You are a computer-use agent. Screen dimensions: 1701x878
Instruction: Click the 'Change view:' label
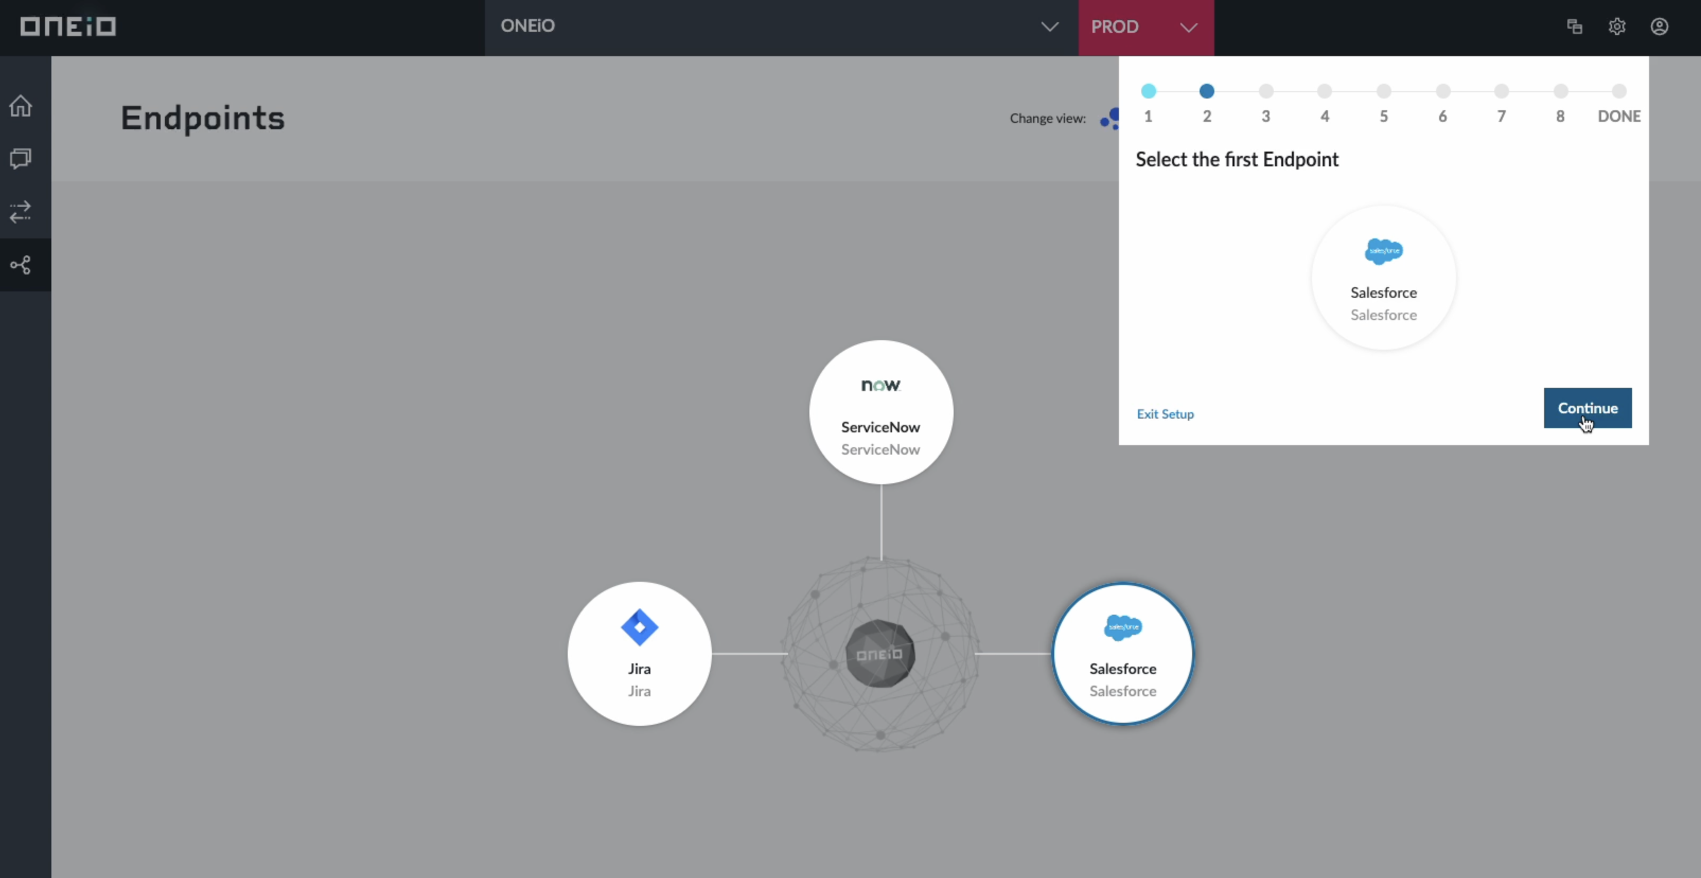(1048, 119)
